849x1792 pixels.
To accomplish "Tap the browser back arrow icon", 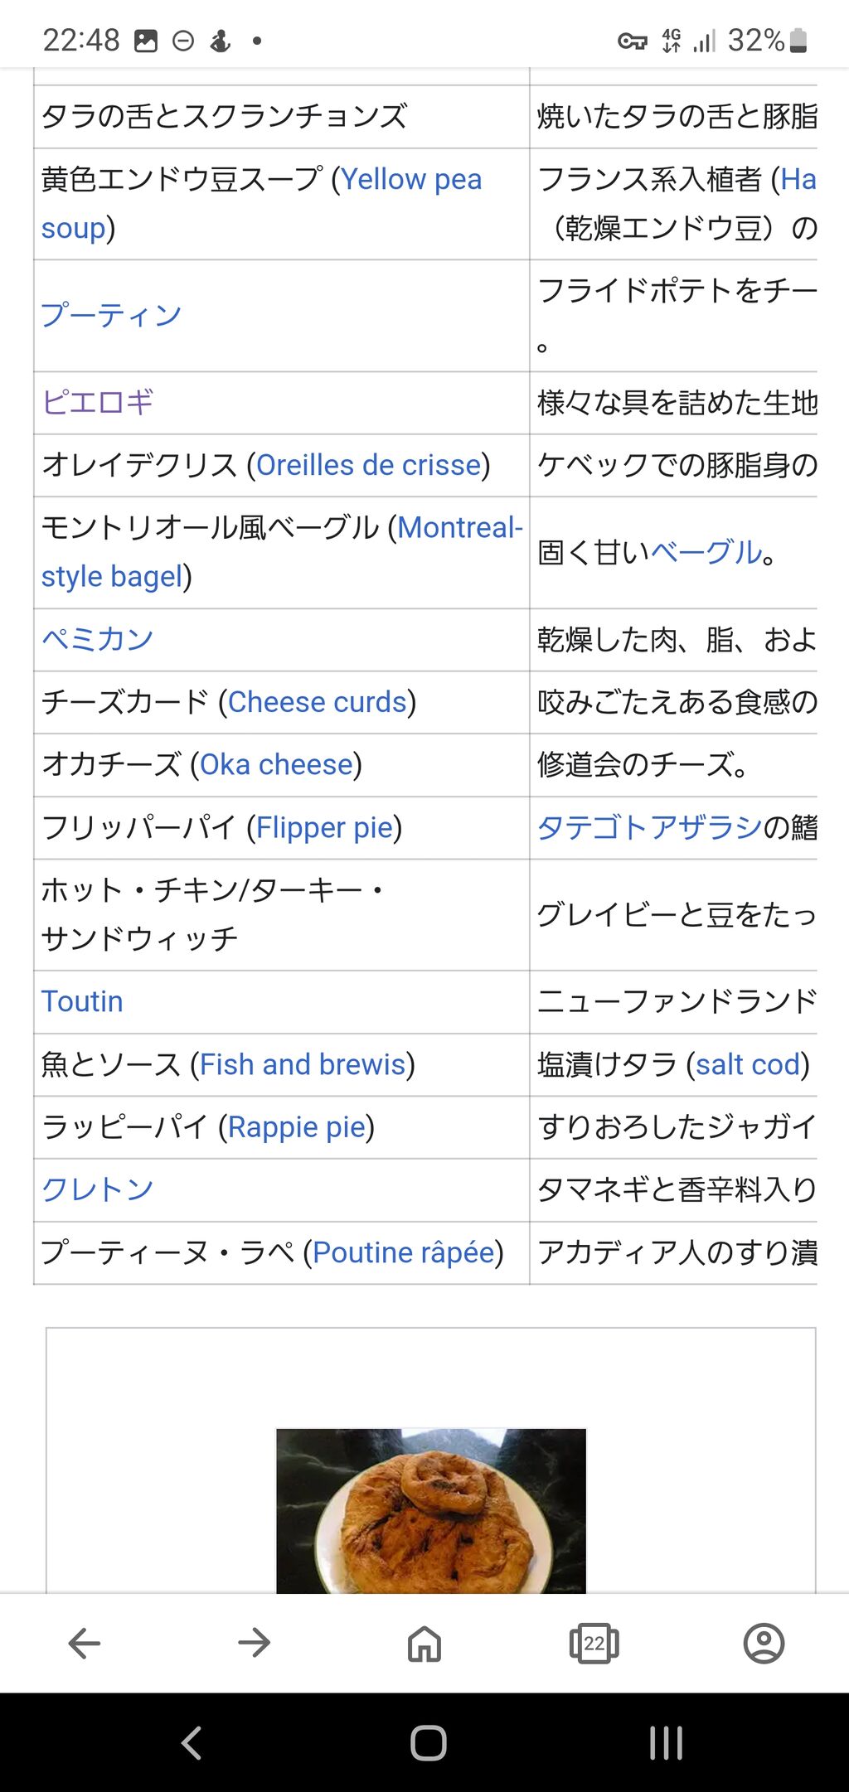I will (x=85, y=1643).
